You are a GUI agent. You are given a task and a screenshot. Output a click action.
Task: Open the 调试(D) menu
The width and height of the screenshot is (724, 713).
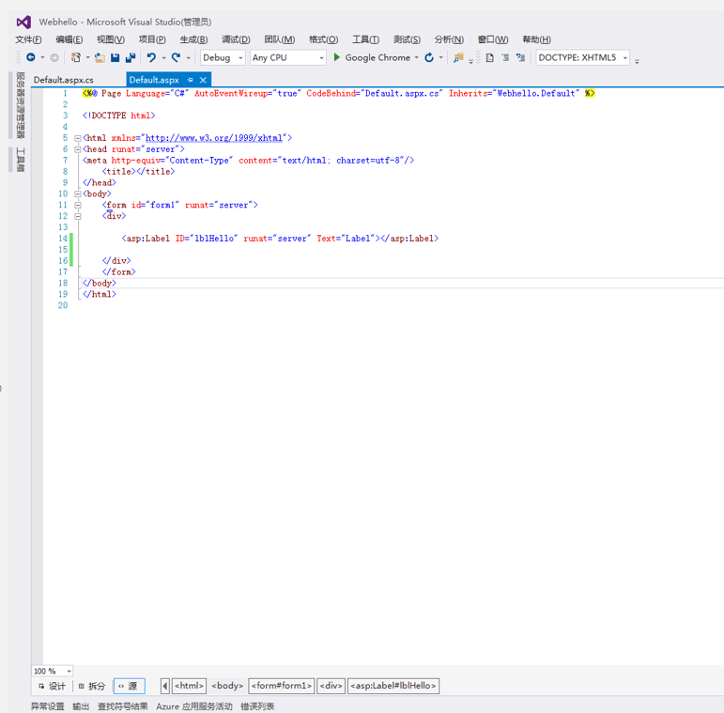tap(236, 39)
